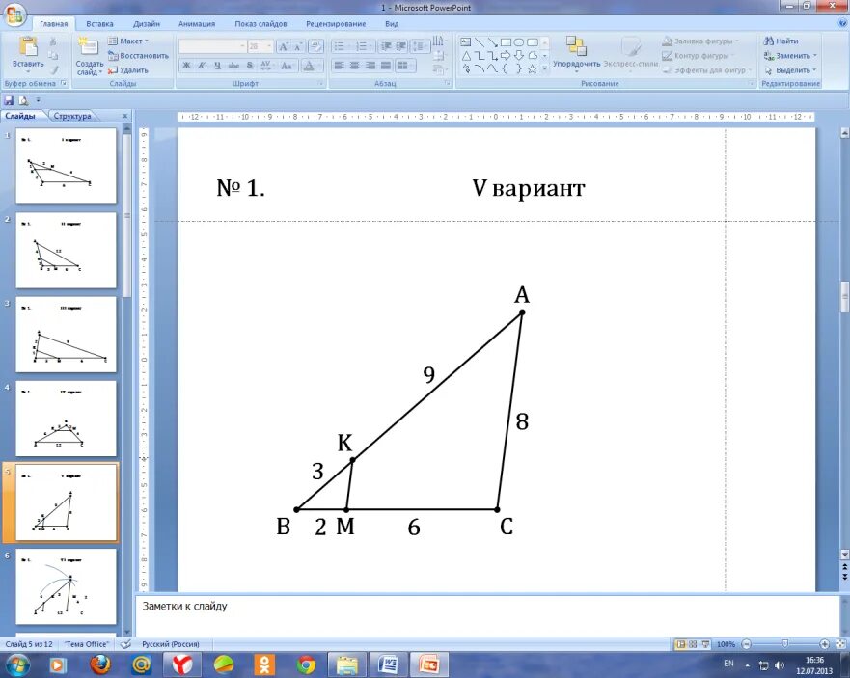Screen dimensions: 850x678
Task: Click the slide notes field Заметки к слайду
Action: coord(487,615)
